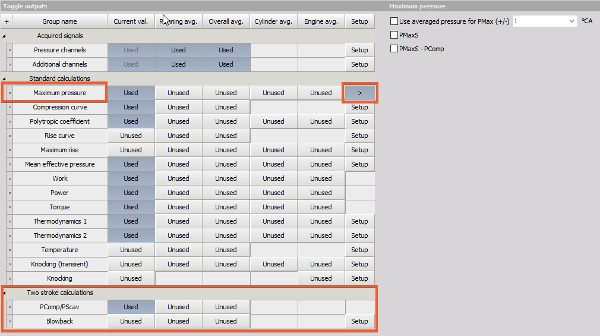Click the Maximum pressure arrow button
This screenshot has height=336, width=600.
point(359,93)
